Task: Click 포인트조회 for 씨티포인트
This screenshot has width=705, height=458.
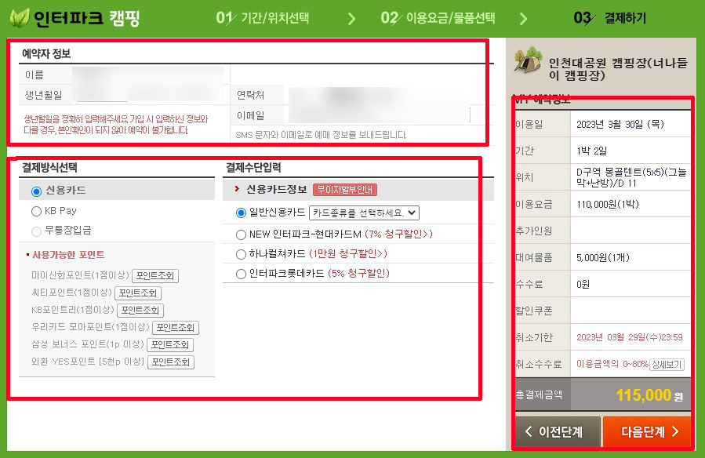Action: (x=136, y=294)
